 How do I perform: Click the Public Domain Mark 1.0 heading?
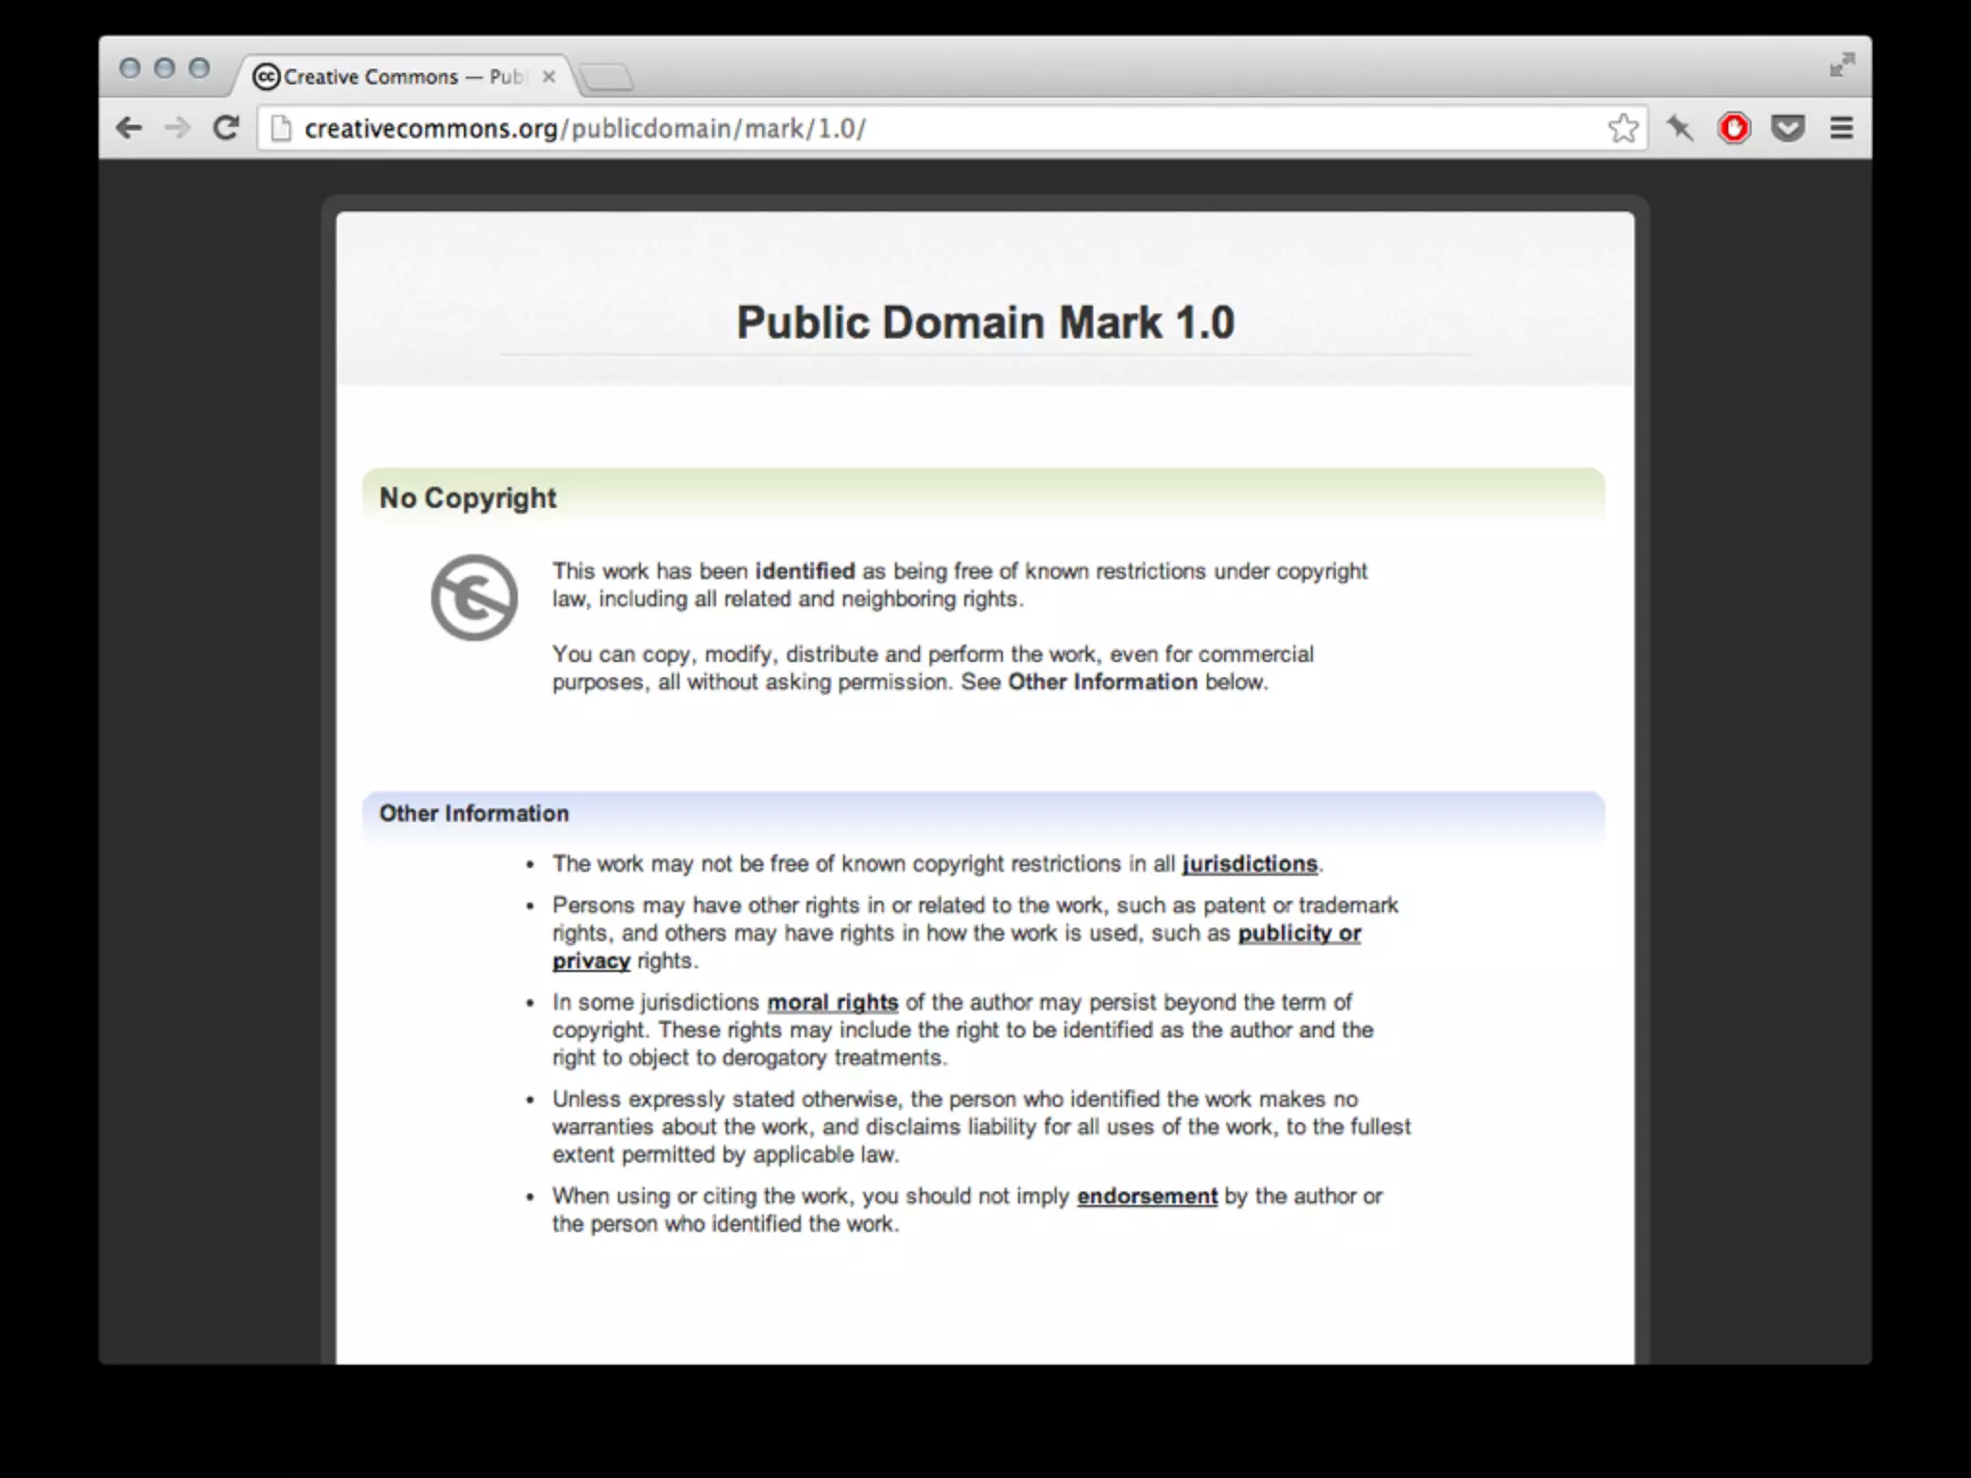pos(985,322)
